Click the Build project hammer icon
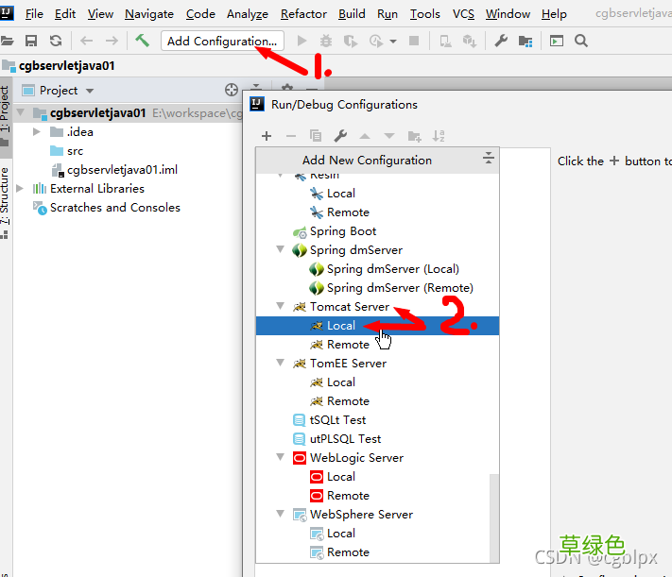 [x=143, y=41]
